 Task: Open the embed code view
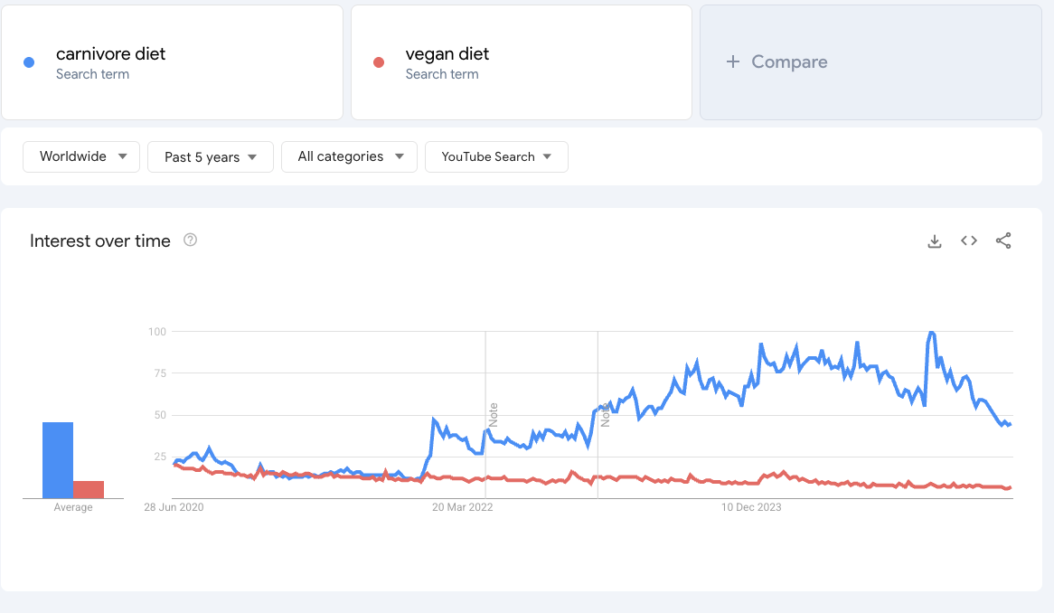pos(968,240)
